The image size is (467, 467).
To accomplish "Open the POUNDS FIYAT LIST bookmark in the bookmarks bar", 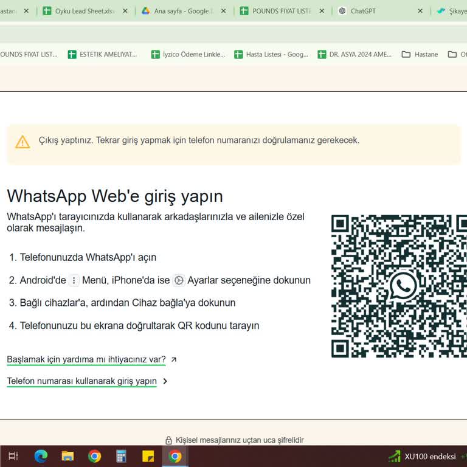I will tap(29, 55).
